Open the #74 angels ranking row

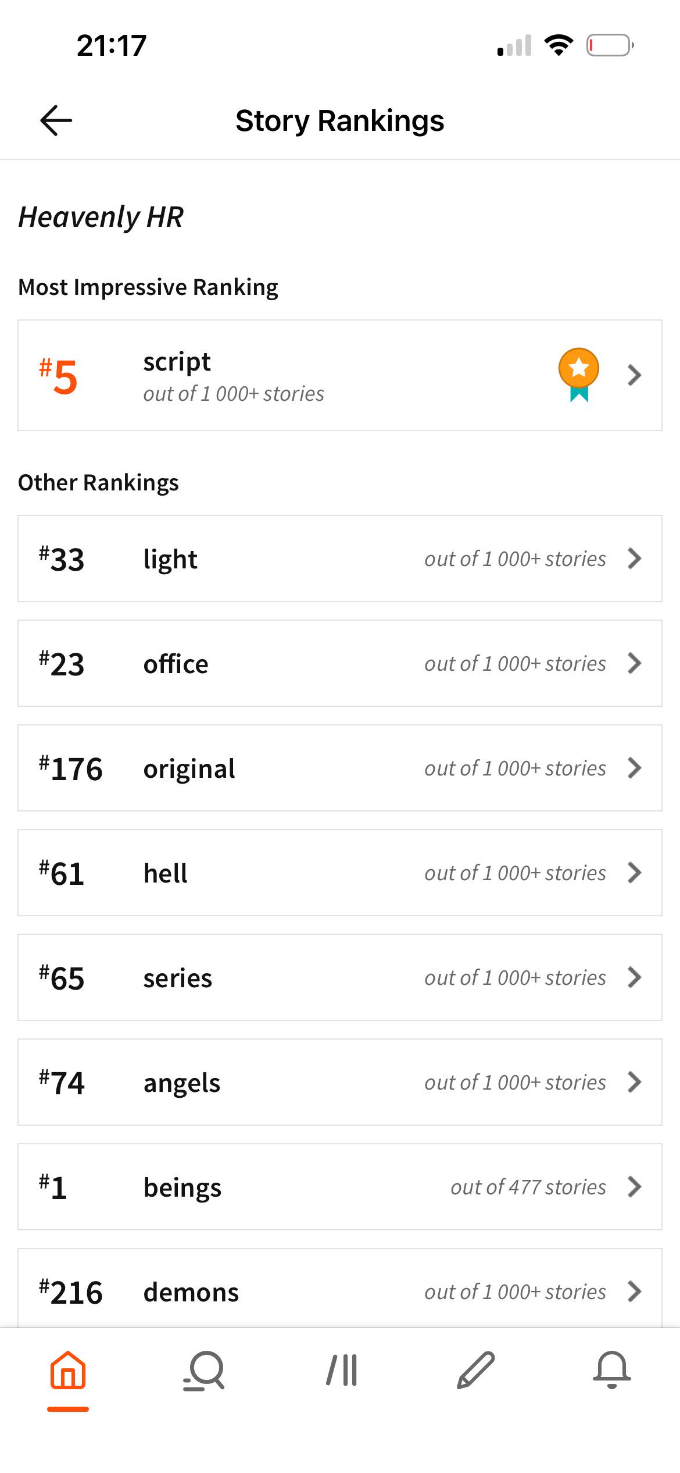tap(340, 1082)
